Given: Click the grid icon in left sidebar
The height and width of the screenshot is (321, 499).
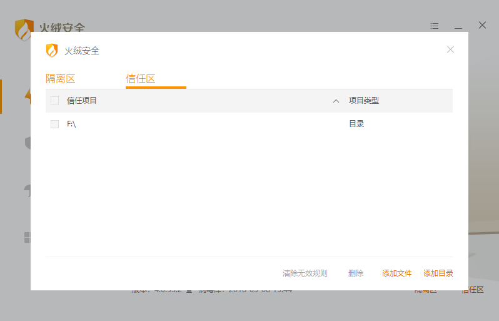Looking at the screenshot, I should click(x=28, y=237).
